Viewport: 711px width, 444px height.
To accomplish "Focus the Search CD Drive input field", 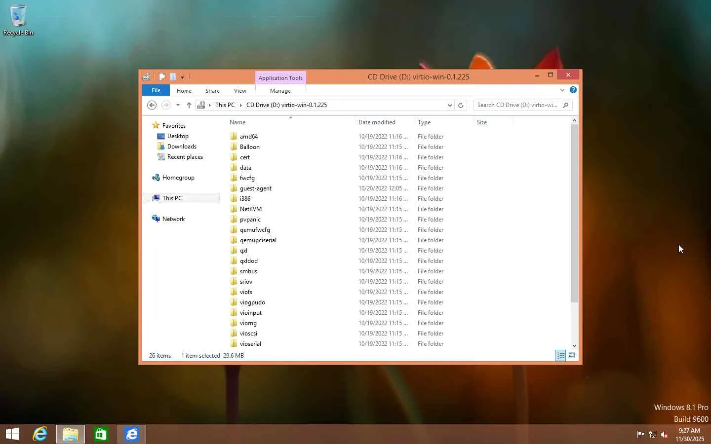I will tap(517, 105).
